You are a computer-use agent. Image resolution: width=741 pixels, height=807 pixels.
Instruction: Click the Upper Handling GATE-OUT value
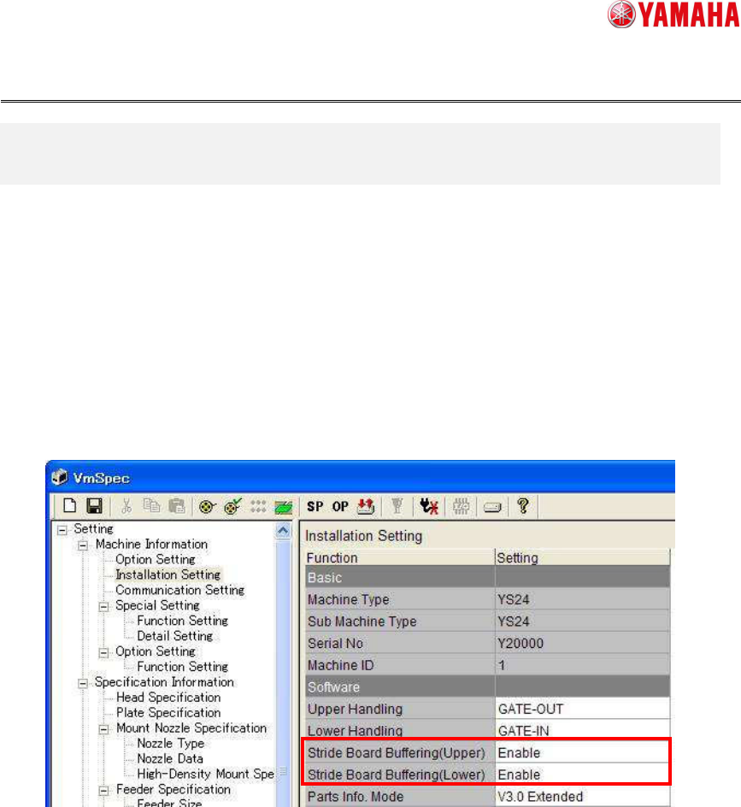tap(583, 710)
